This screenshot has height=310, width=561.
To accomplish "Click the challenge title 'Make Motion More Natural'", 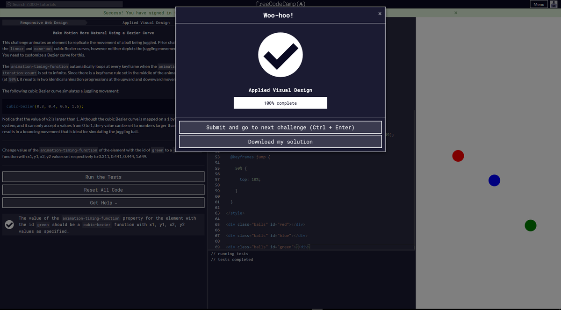I will point(103,33).
